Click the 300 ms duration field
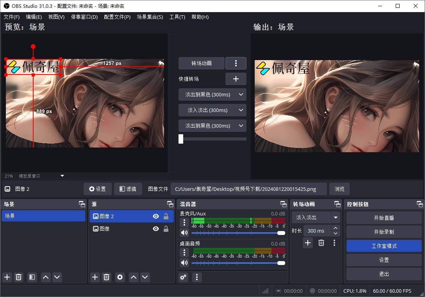The width and height of the screenshot is (425, 297). pyautogui.click(x=317, y=231)
